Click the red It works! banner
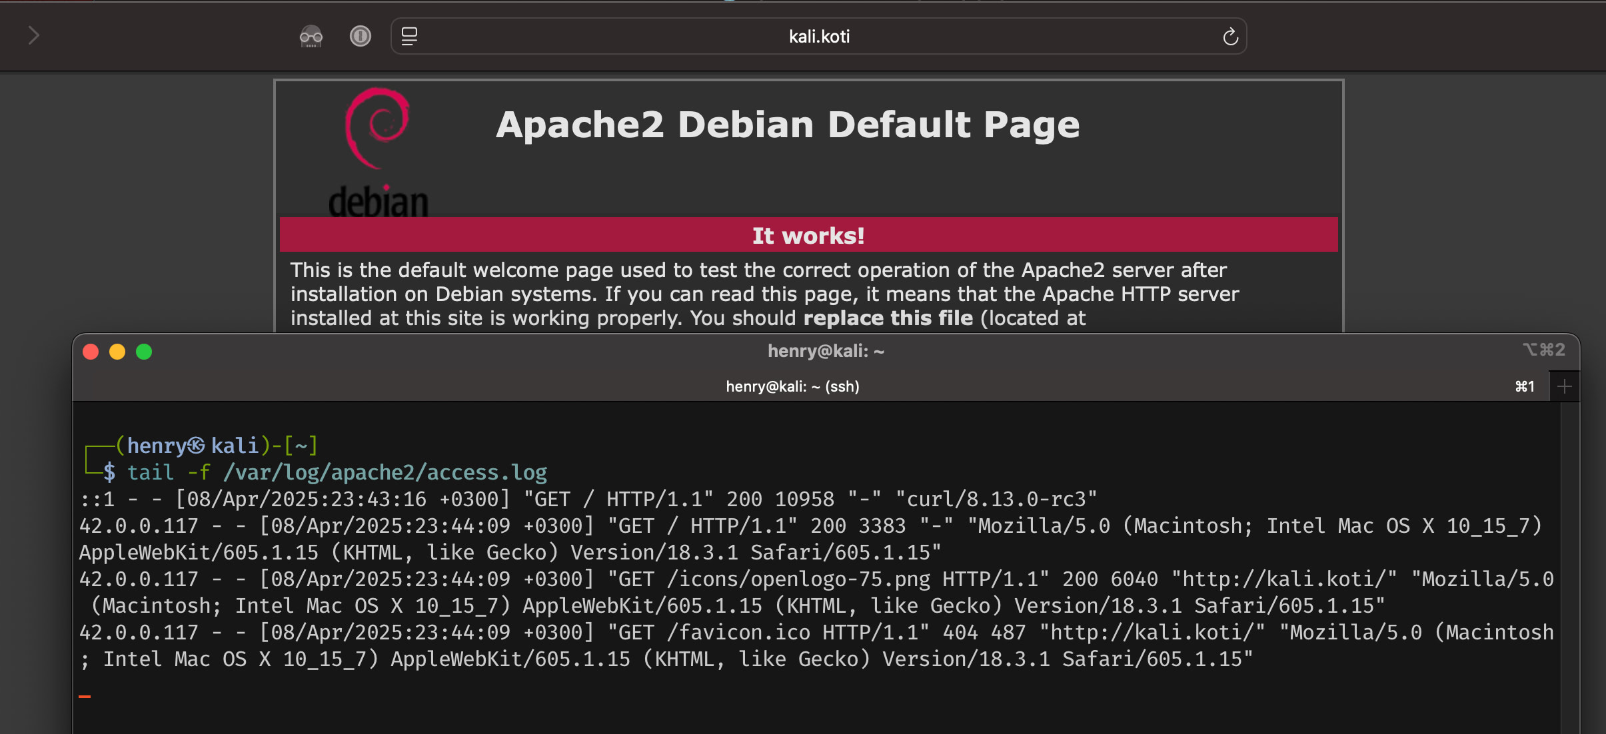The height and width of the screenshot is (734, 1606). point(808,234)
